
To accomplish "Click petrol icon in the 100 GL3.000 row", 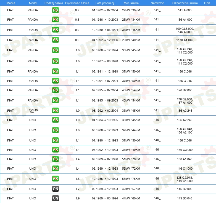I will click(55, 30).
